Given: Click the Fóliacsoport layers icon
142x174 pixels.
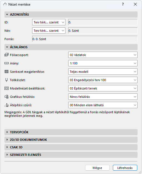Looking at the screenshot, I should [x=6, y=55].
